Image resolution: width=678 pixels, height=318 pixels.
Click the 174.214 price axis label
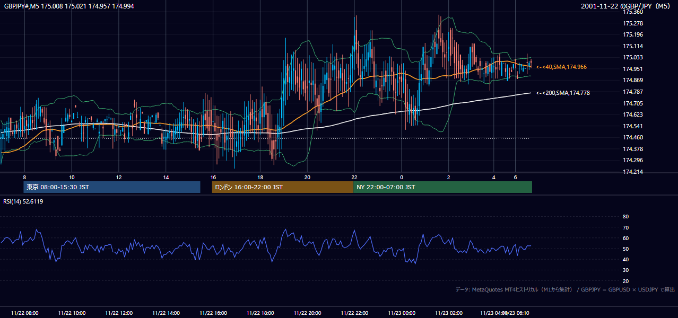633,172
